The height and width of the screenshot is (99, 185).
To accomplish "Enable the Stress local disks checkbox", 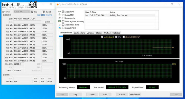I will coord(63,25).
